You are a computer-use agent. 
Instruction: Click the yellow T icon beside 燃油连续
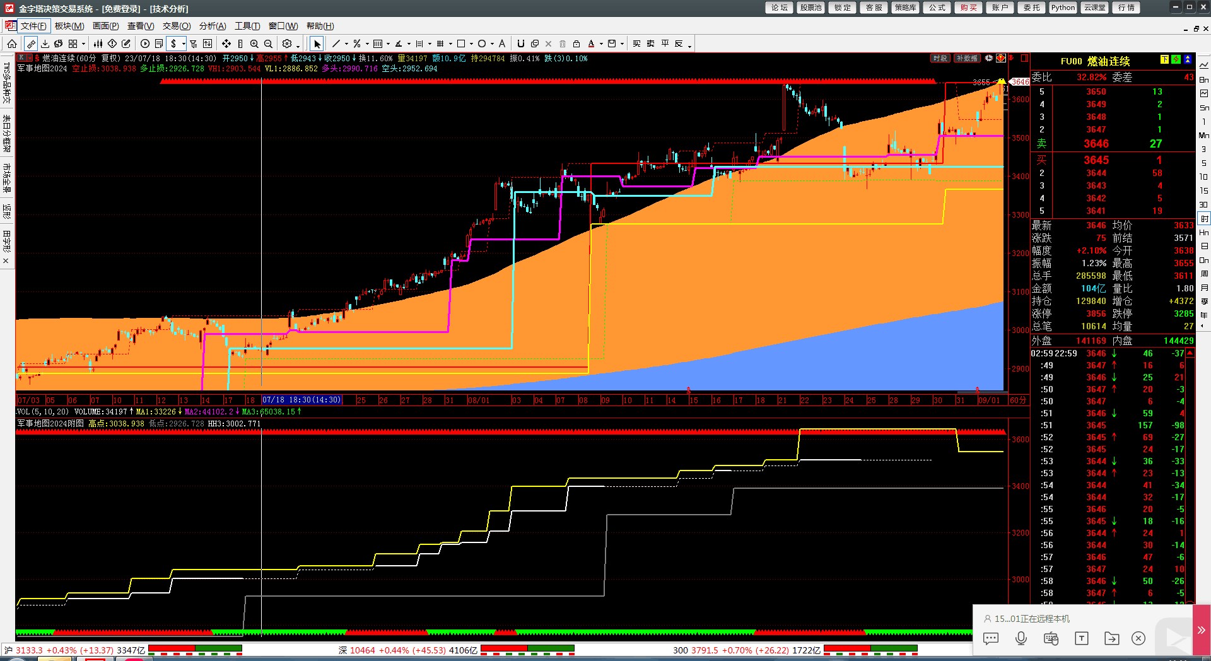tap(1164, 59)
